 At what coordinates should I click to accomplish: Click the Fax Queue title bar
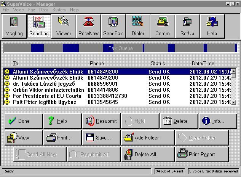(x=120, y=48)
